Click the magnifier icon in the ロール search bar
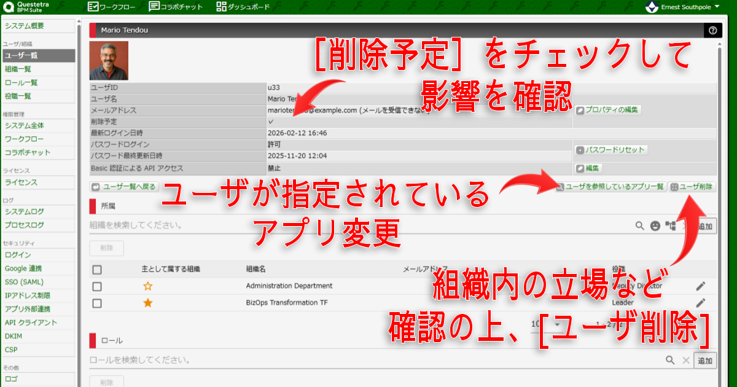This screenshot has height=387, width=737. [x=671, y=361]
